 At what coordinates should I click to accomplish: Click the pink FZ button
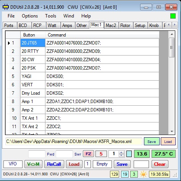tap(88, 154)
